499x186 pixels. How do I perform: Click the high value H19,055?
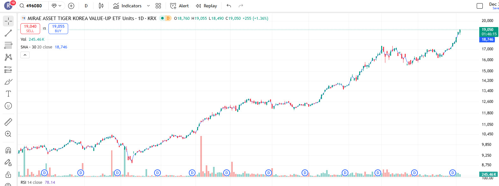click(199, 18)
